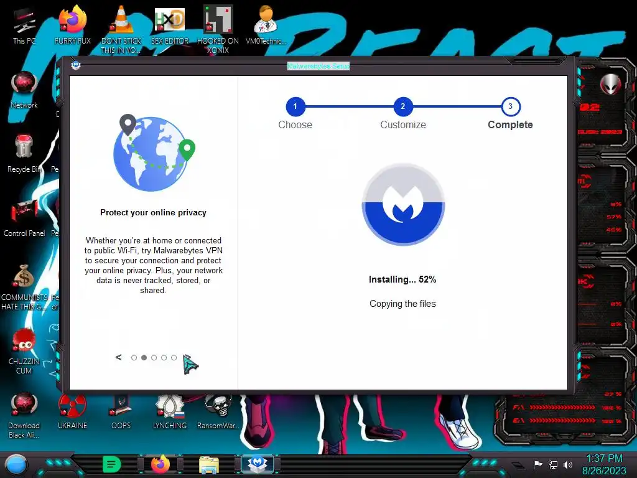Click the 'Protect your online privacy' heading
Image resolution: width=637 pixels, height=478 pixels.
click(153, 213)
